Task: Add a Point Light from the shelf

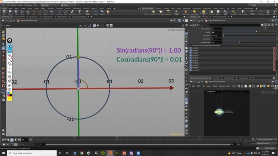Action: point(153,12)
